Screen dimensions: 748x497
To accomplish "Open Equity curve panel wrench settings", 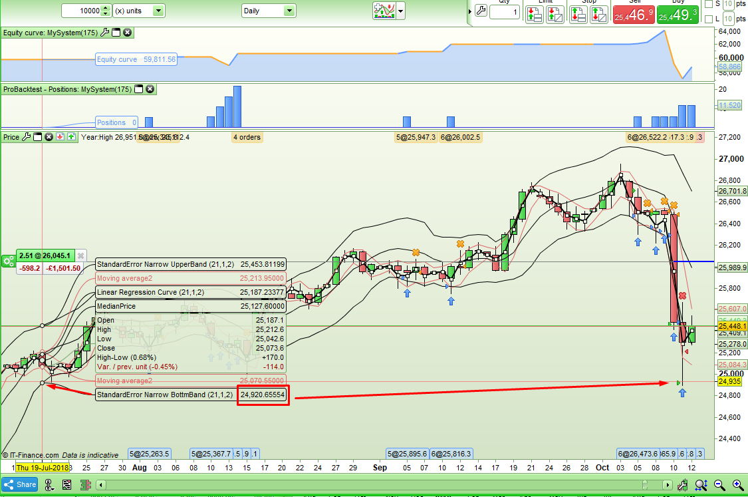I will (104, 33).
